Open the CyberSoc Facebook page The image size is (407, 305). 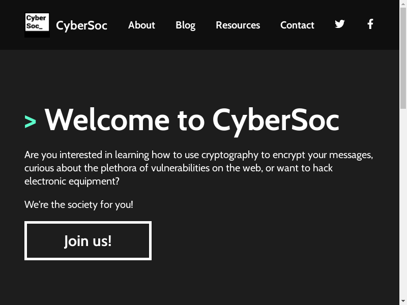pyautogui.click(x=370, y=24)
